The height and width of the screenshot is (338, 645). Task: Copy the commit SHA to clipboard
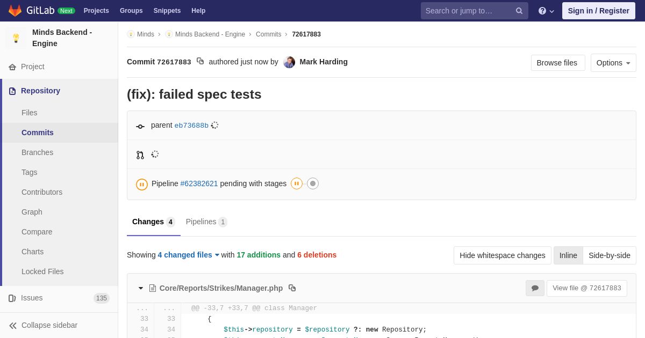[x=200, y=61]
